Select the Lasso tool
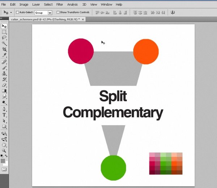Screen dimensions: 217x188 [4, 38]
